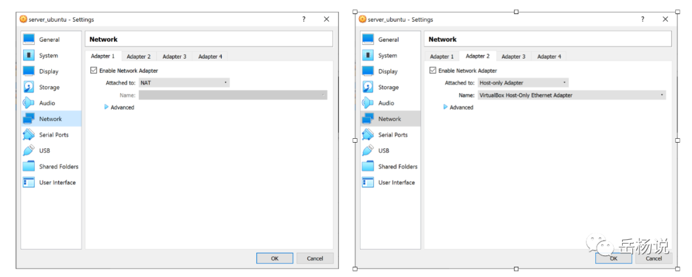Viewport: 692px width, 277px height.
Task: Switch to Adapter 2 tab in right window
Action: tap(478, 56)
